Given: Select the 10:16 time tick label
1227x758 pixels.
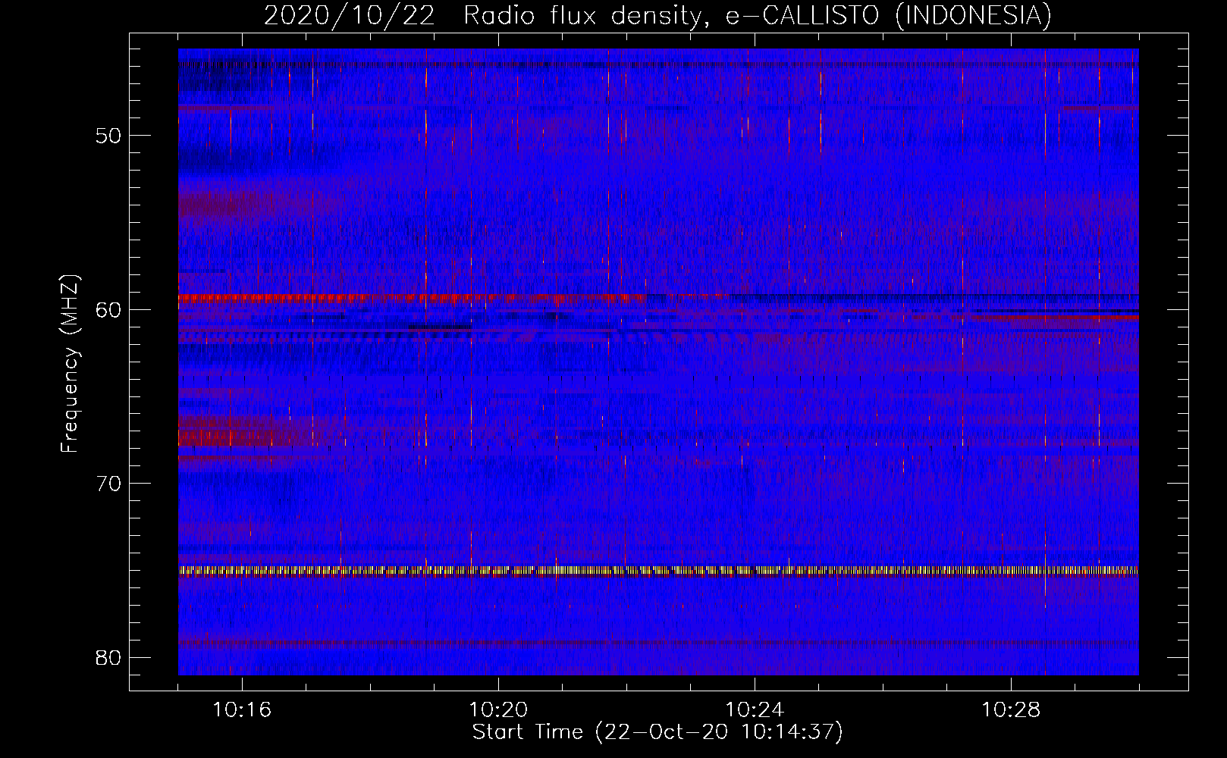Looking at the screenshot, I should tap(242, 710).
